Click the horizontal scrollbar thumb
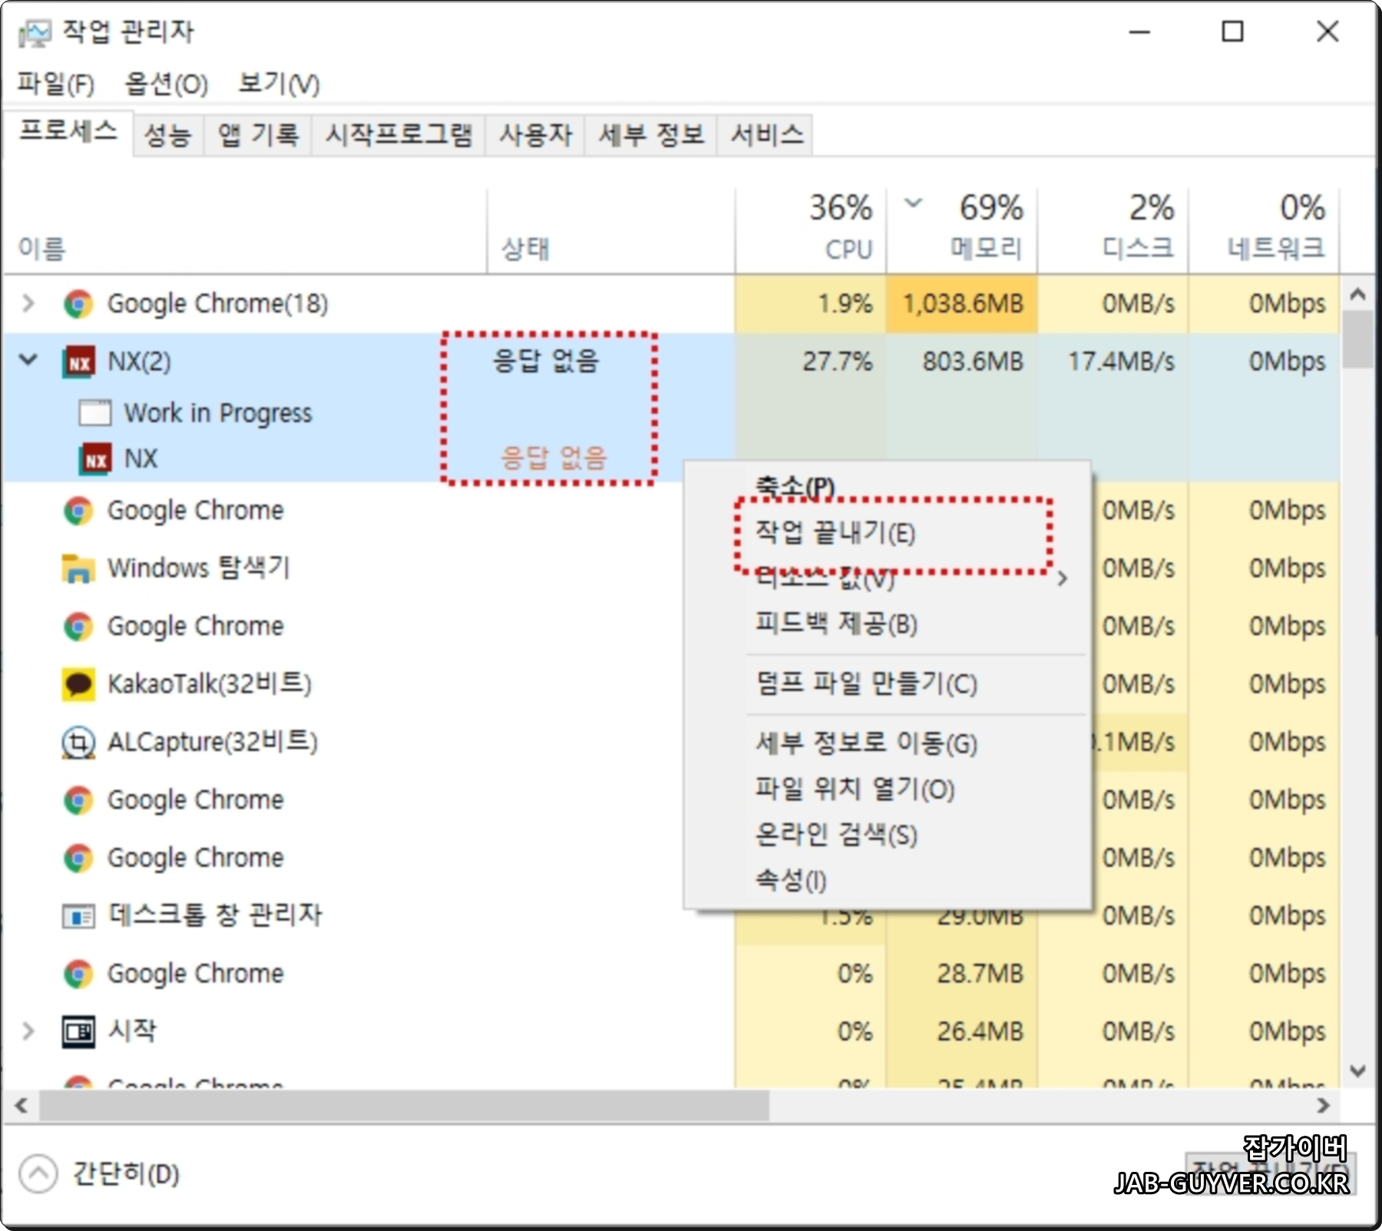The height and width of the screenshot is (1231, 1382). [405, 1106]
